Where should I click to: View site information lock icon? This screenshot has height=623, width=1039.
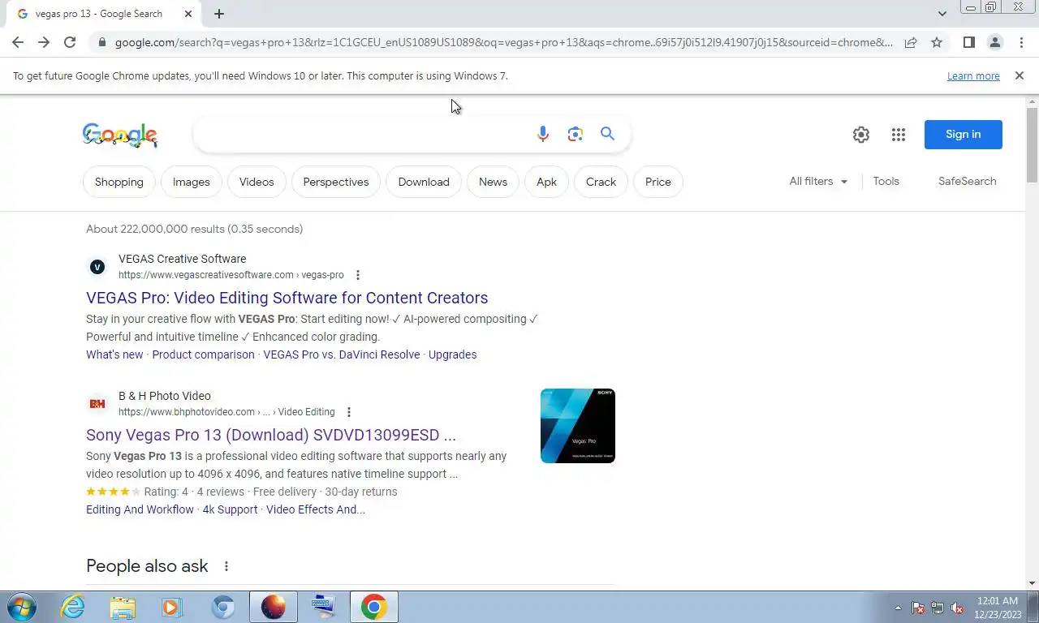pyautogui.click(x=101, y=42)
